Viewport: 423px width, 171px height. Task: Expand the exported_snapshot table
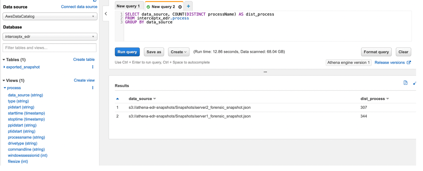pos(4,67)
